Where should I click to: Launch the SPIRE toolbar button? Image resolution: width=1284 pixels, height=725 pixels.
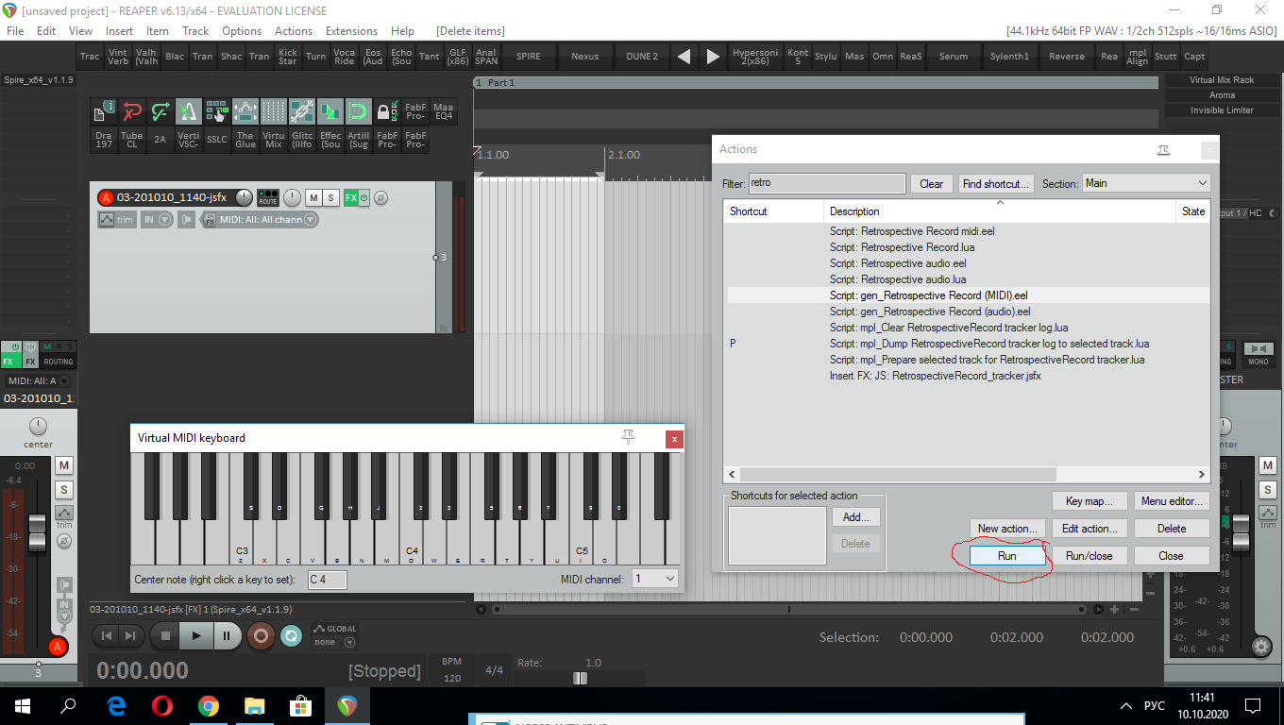point(529,56)
